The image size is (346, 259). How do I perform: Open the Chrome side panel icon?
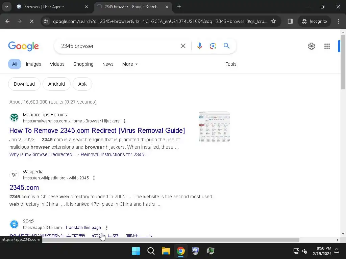tap(290, 21)
